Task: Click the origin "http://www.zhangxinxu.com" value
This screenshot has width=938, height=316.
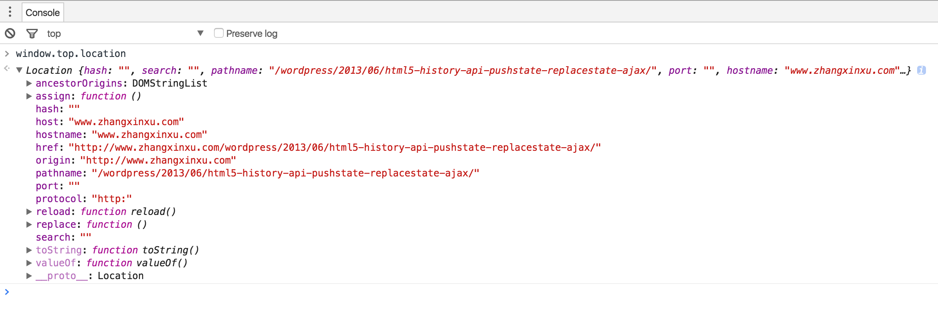Action: click(158, 160)
